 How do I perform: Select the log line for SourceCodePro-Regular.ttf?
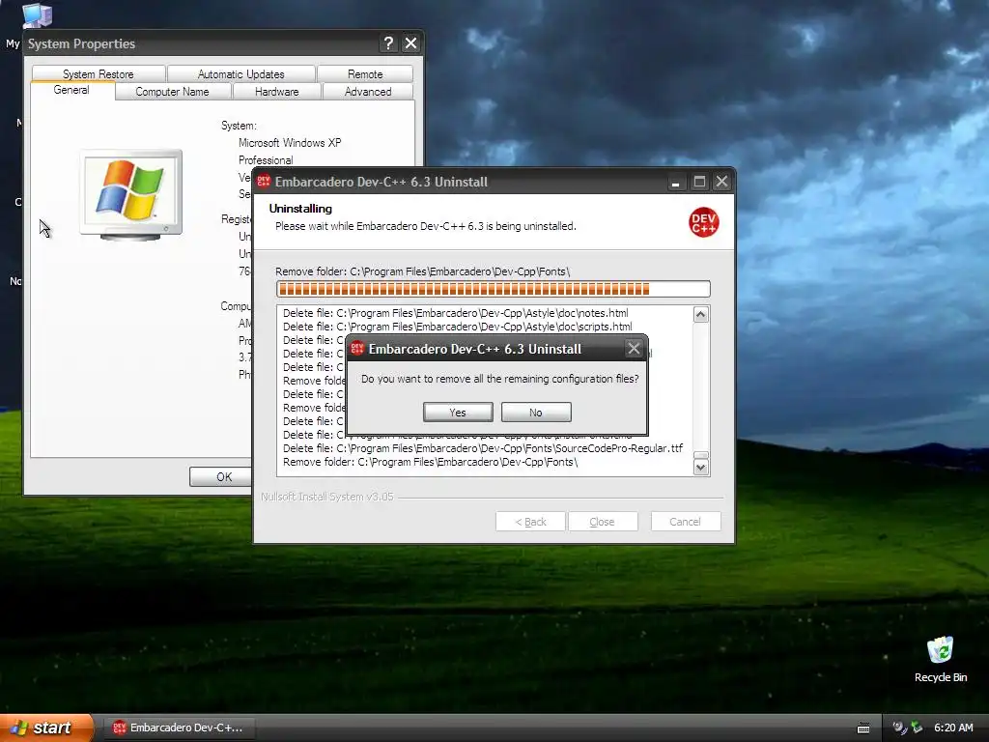(483, 448)
